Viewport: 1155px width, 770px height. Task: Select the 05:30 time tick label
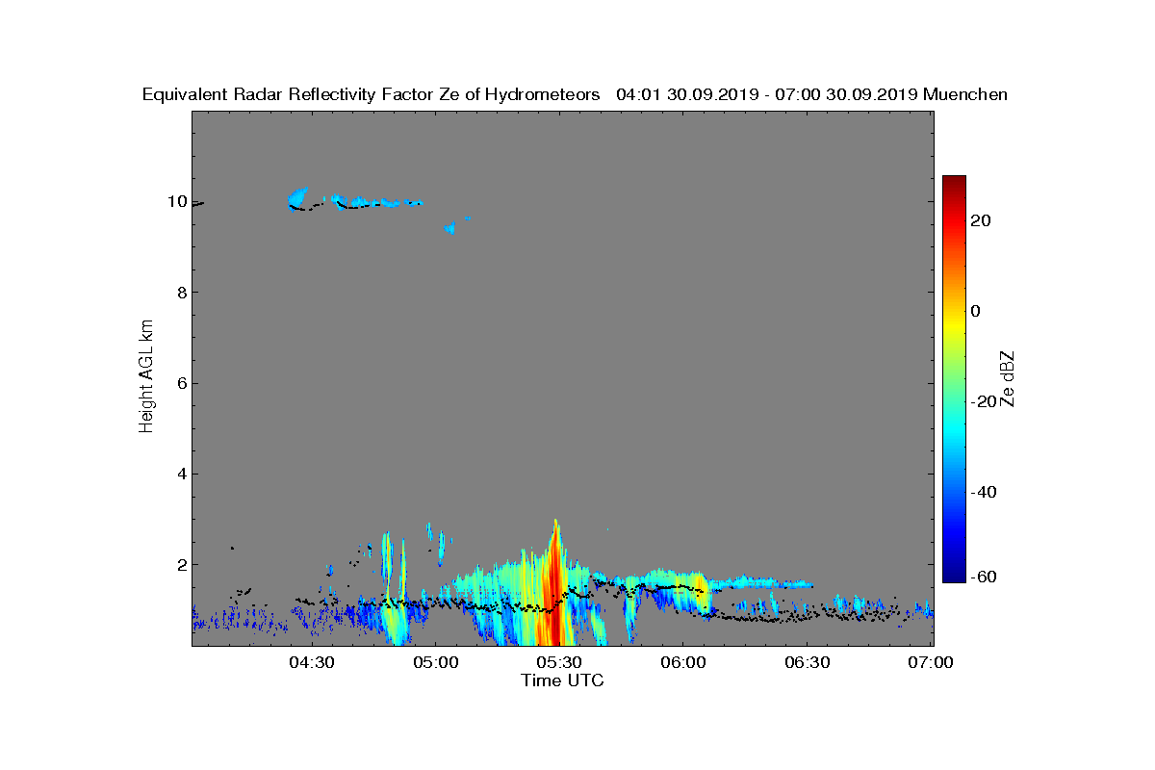point(560,663)
